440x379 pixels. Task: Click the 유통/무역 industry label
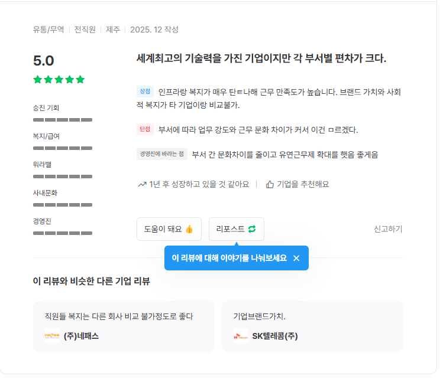click(x=48, y=30)
